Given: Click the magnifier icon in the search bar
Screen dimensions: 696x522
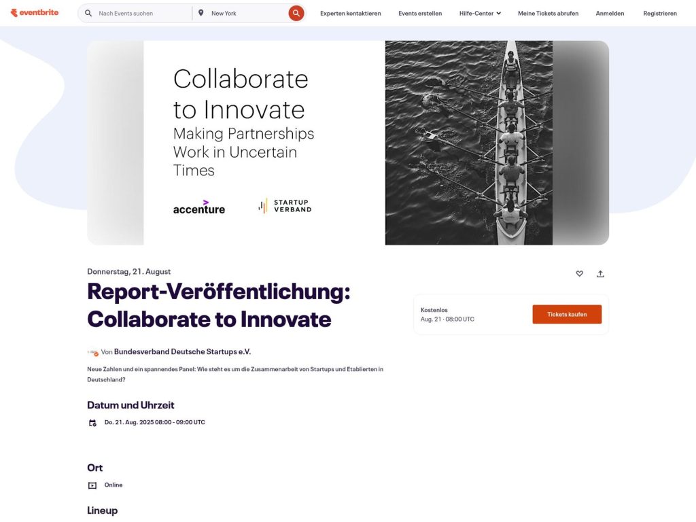Looking at the screenshot, I should [x=88, y=12].
